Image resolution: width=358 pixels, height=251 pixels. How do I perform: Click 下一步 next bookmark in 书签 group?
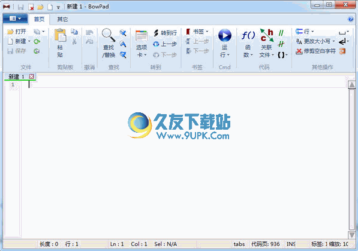197,51
